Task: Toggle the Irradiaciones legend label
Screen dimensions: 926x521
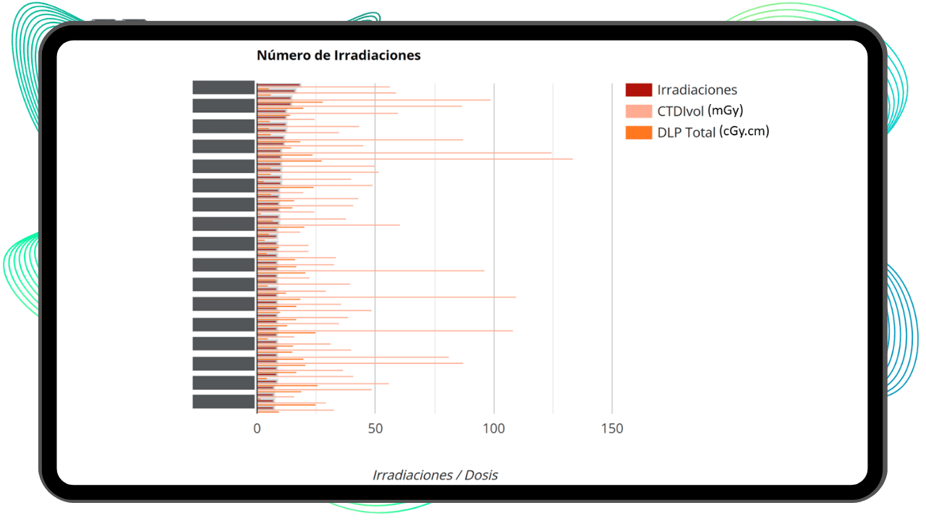Action: click(697, 90)
